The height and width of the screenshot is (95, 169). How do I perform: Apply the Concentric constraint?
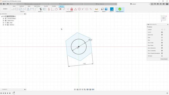click(79, 9)
